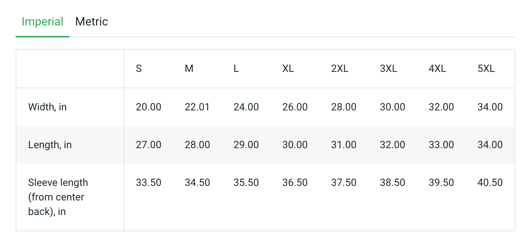
Task: Click the 5XL size column header
Action: 486,69
